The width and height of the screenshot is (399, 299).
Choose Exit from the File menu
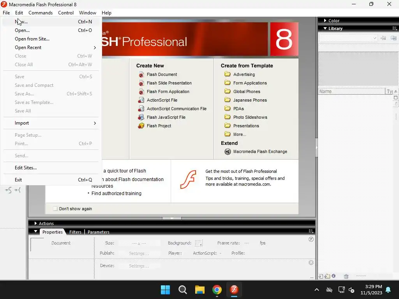(x=51, y=180)
